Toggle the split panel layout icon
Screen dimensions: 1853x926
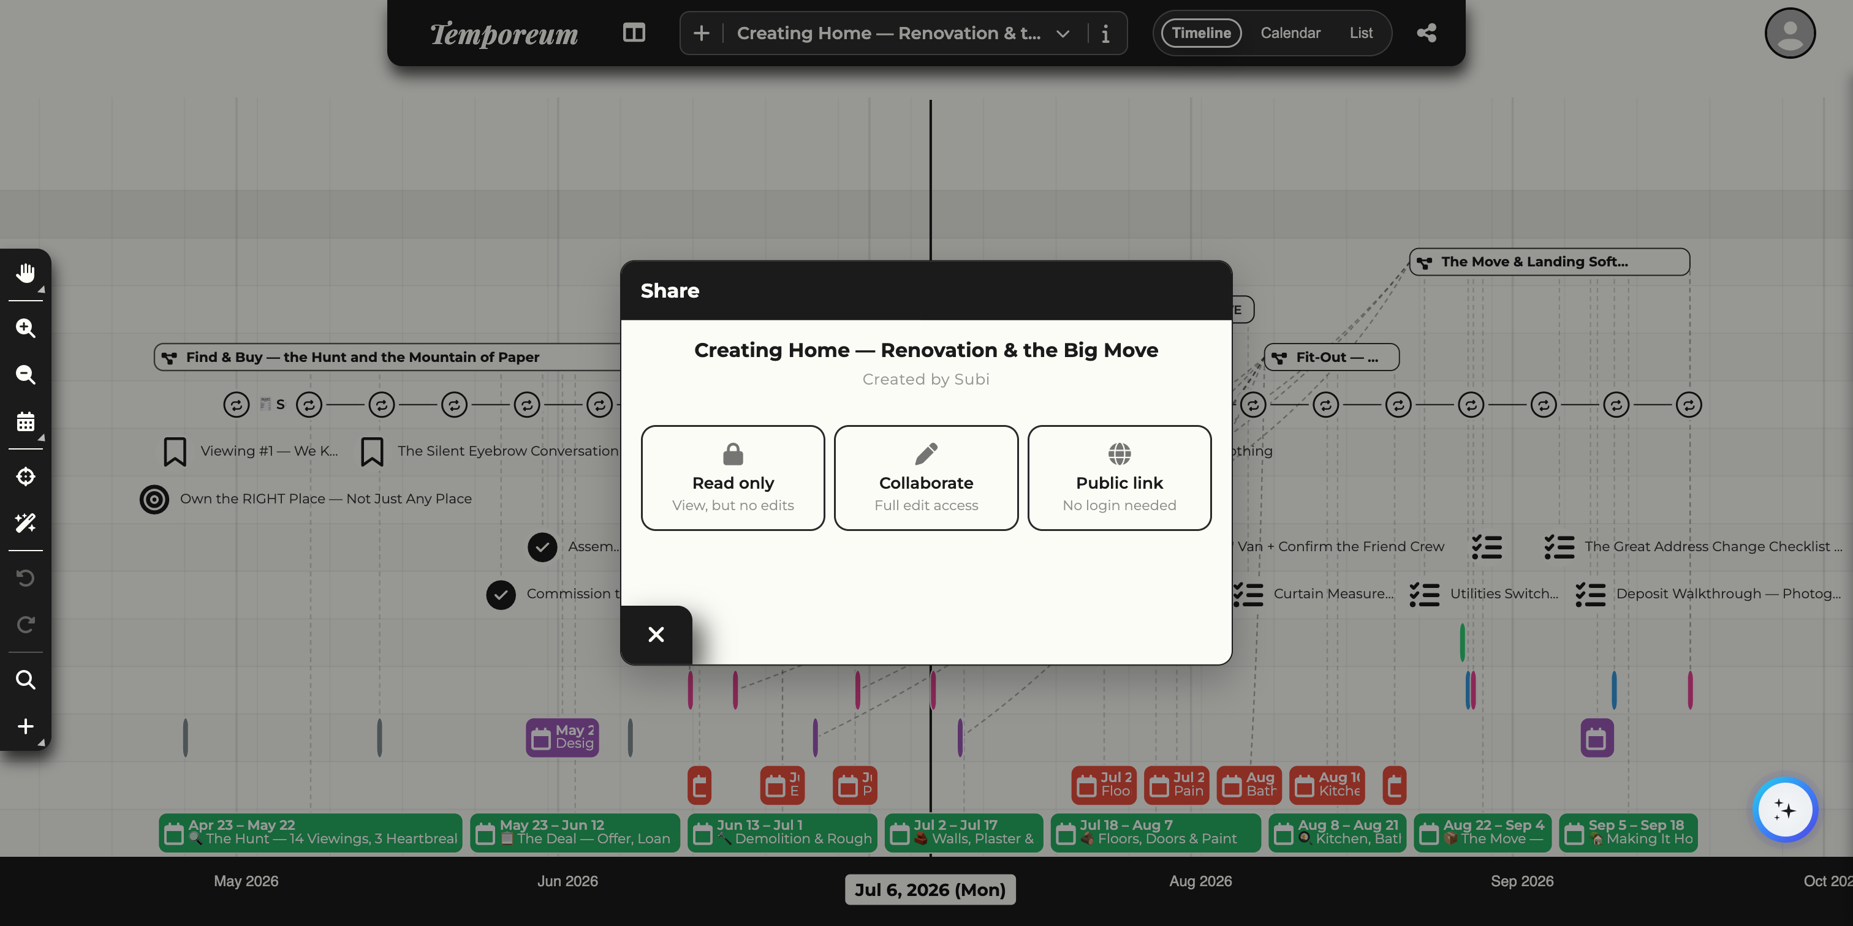click(634, 33)
